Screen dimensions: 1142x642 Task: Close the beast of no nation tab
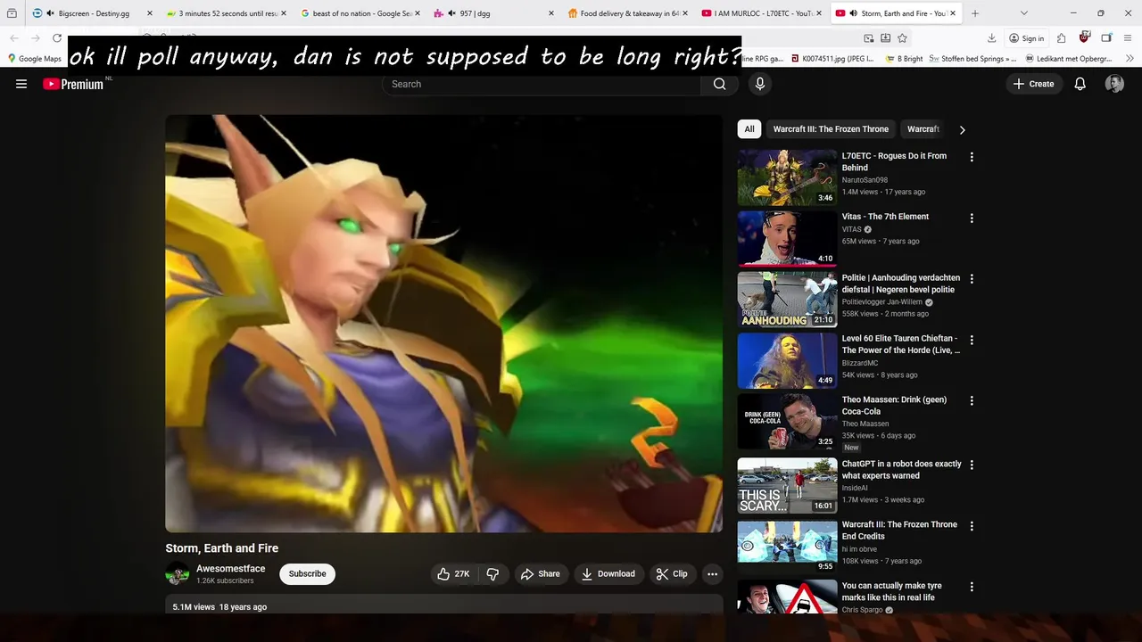[x=417, y=13]
